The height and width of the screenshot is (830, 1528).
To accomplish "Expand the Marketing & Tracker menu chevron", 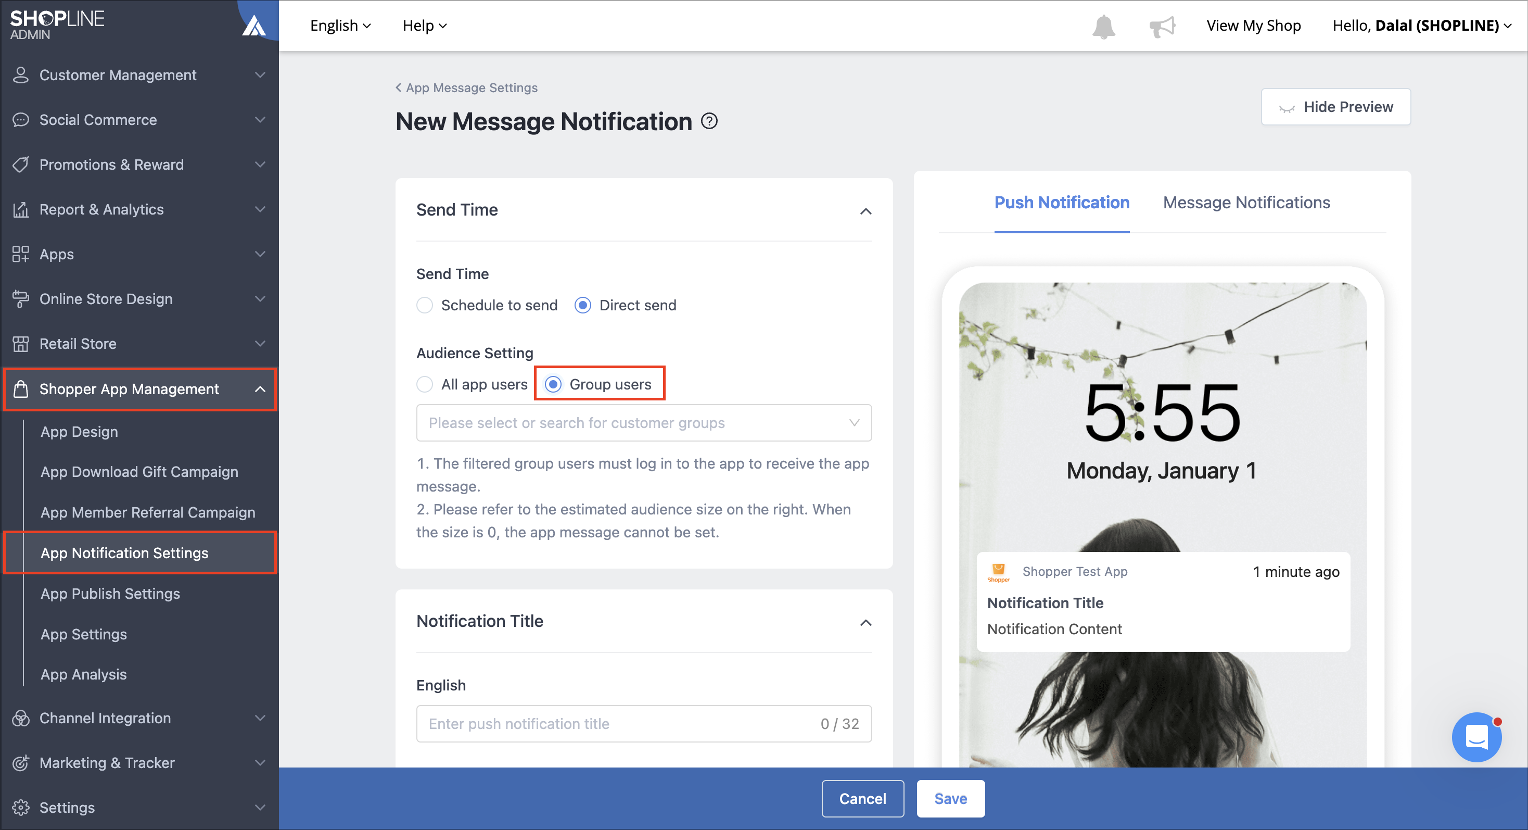I will point(260,763).
